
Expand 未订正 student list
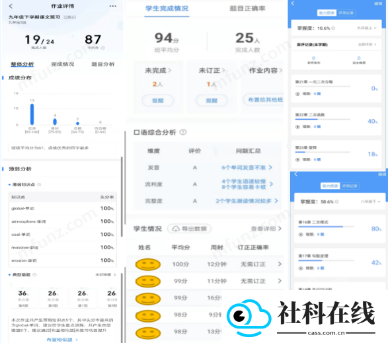tap(212, 71)
